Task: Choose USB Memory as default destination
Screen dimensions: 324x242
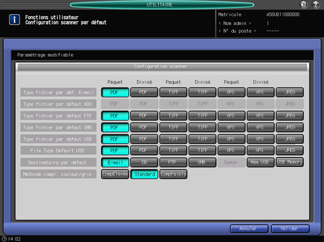Action: point(290,162)
